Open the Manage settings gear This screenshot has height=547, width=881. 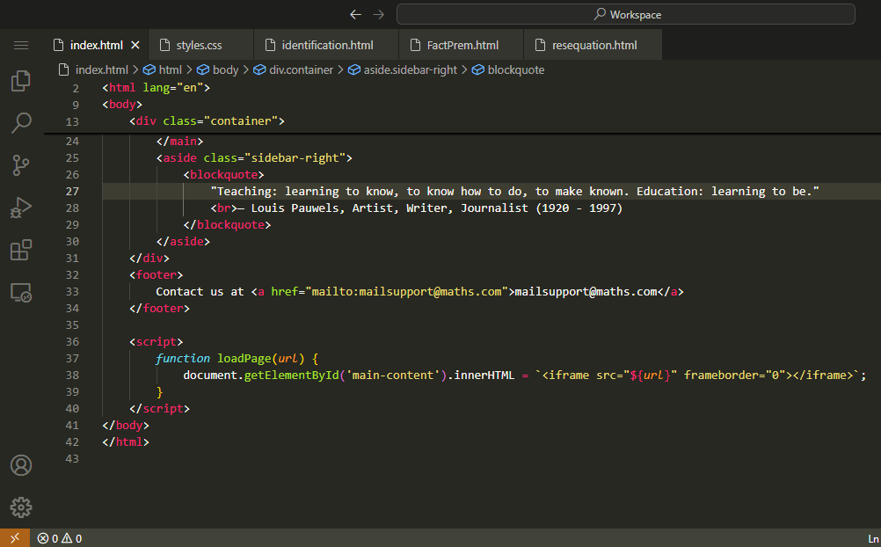[21, 507]
